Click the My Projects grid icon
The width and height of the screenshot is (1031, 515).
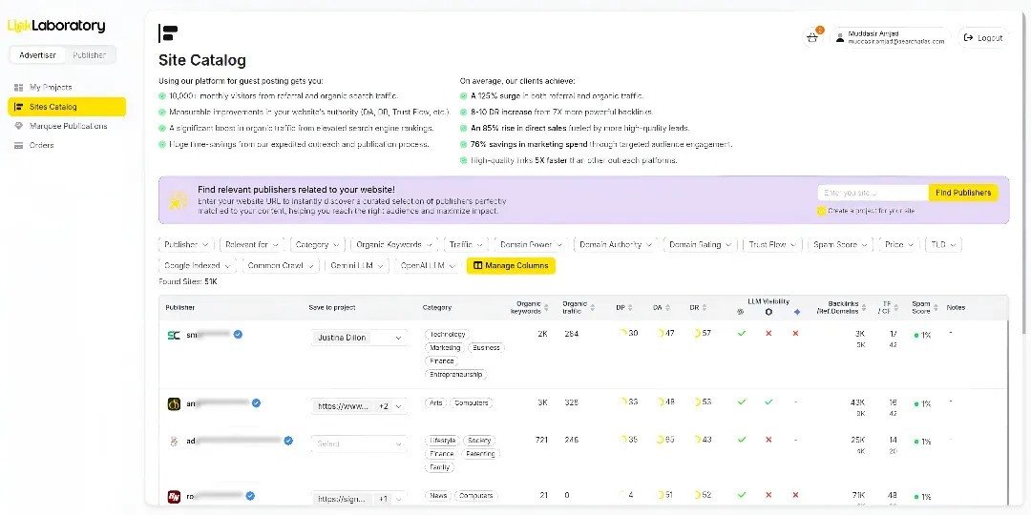[19, 88]
